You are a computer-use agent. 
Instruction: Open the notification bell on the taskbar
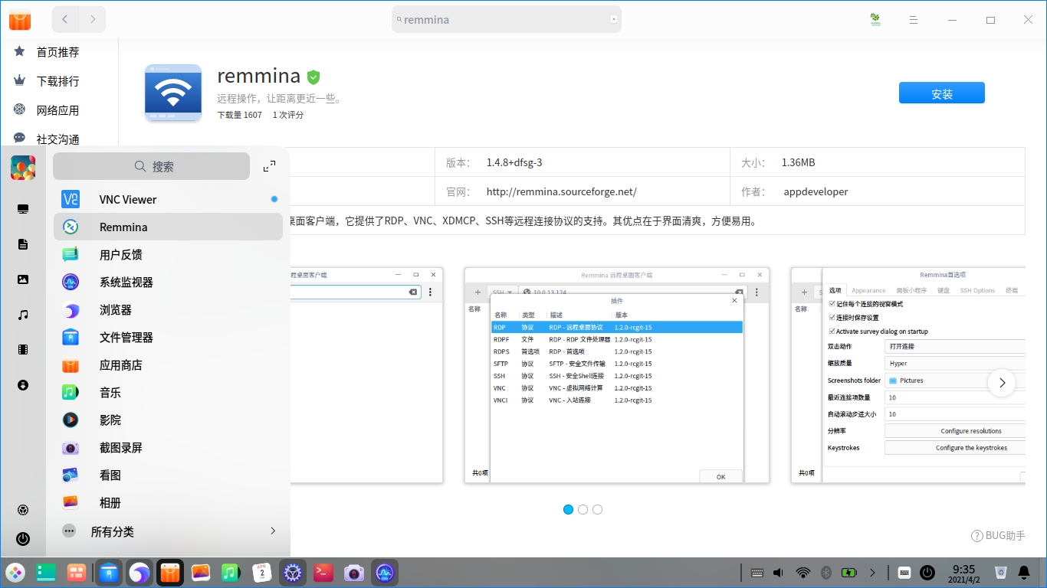coord(1024,573)
